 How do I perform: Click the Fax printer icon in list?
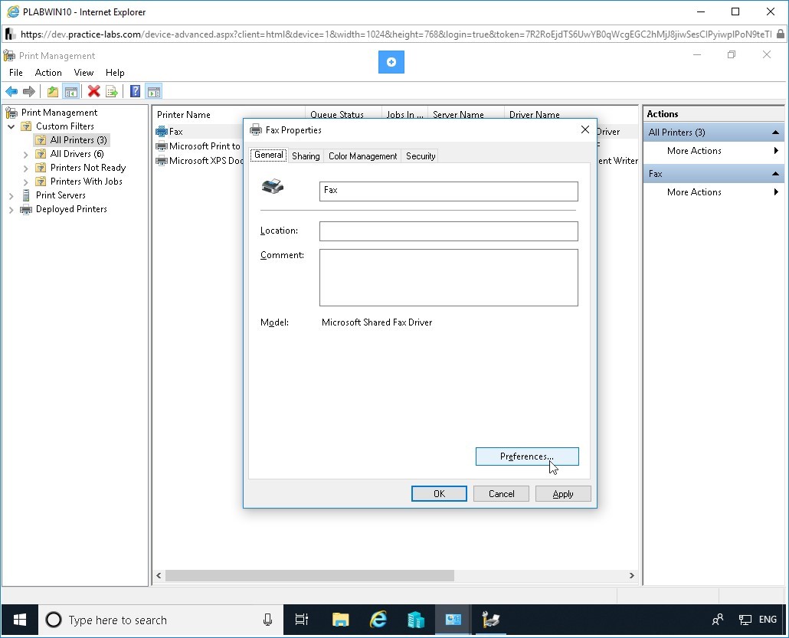162,131
